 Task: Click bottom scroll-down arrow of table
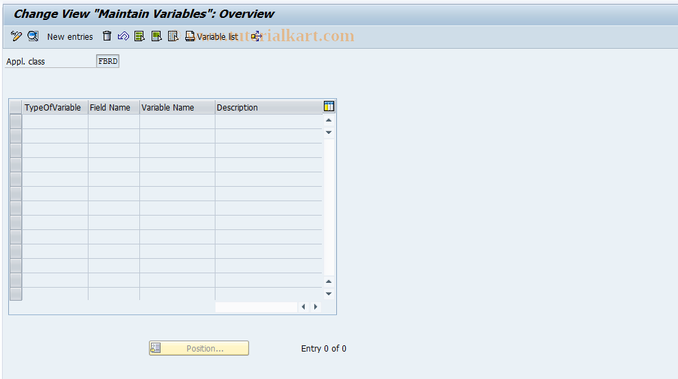click(x=329, y=294)
